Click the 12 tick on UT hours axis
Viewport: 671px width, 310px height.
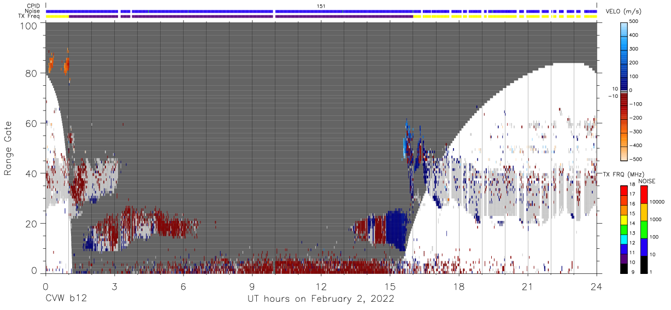[321, 286]
